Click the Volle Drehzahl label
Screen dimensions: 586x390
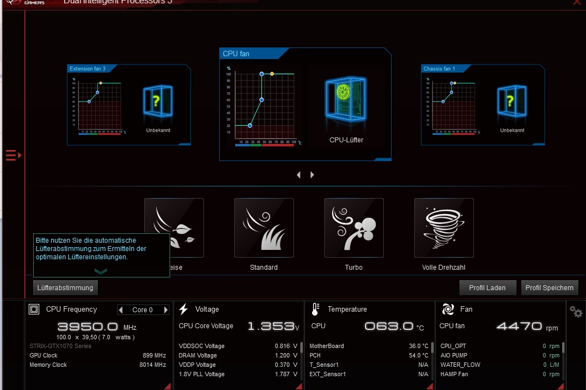tap(444, 267)
